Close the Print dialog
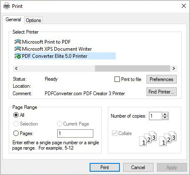This screenshot has width=190, height=175. click(184, 6)
